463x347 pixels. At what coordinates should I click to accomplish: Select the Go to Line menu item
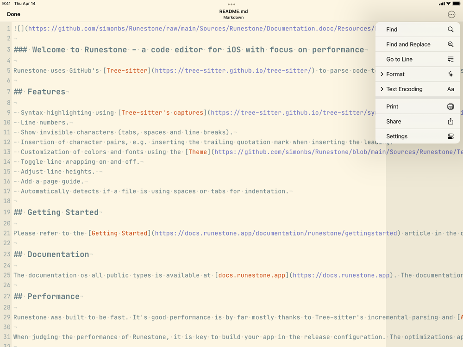(x=418, y=59)
